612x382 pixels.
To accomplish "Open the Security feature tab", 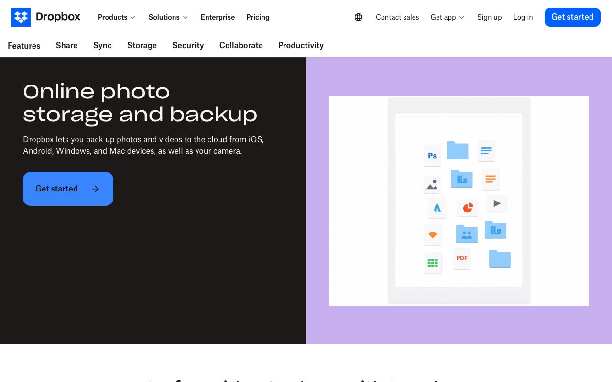I will click(x=188, y=45).
